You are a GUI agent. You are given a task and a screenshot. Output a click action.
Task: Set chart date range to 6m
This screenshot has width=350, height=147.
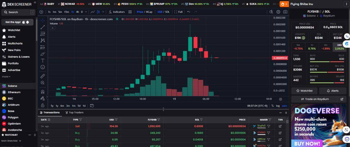(x=62, y=106)
